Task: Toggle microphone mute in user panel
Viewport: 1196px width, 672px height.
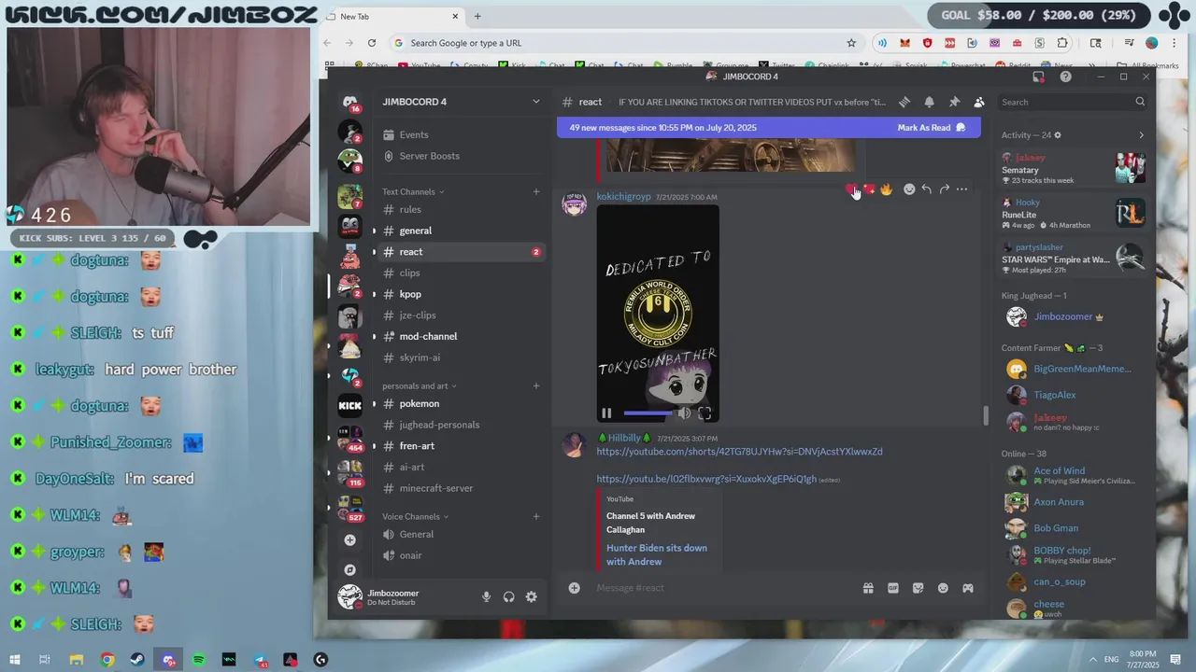Action: [486, 597]
